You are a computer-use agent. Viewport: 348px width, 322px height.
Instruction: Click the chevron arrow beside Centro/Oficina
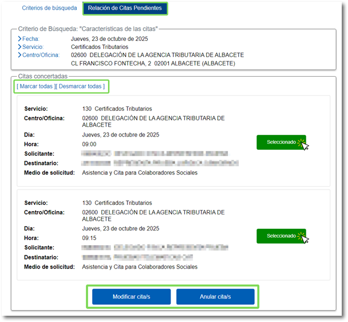[19, 55]
